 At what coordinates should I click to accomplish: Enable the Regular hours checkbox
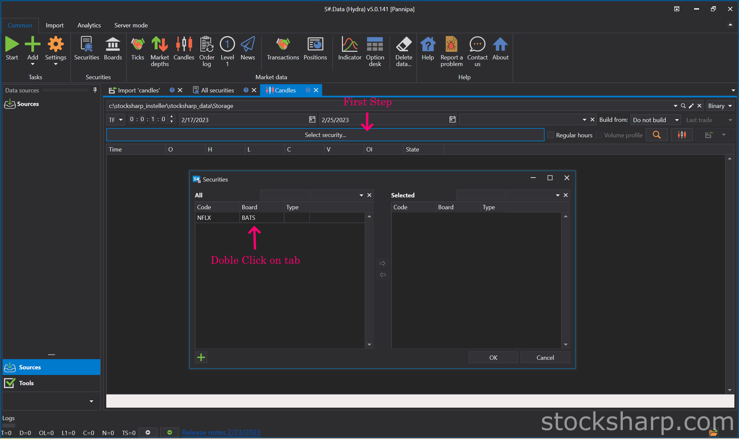click(x=551, y=135)
